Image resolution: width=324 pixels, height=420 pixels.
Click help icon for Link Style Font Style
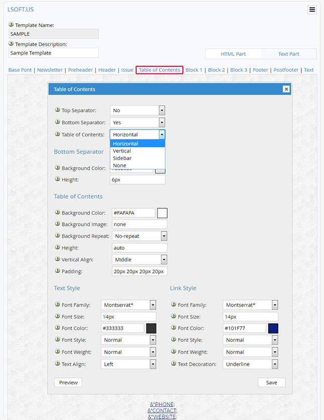coord(173,339)
